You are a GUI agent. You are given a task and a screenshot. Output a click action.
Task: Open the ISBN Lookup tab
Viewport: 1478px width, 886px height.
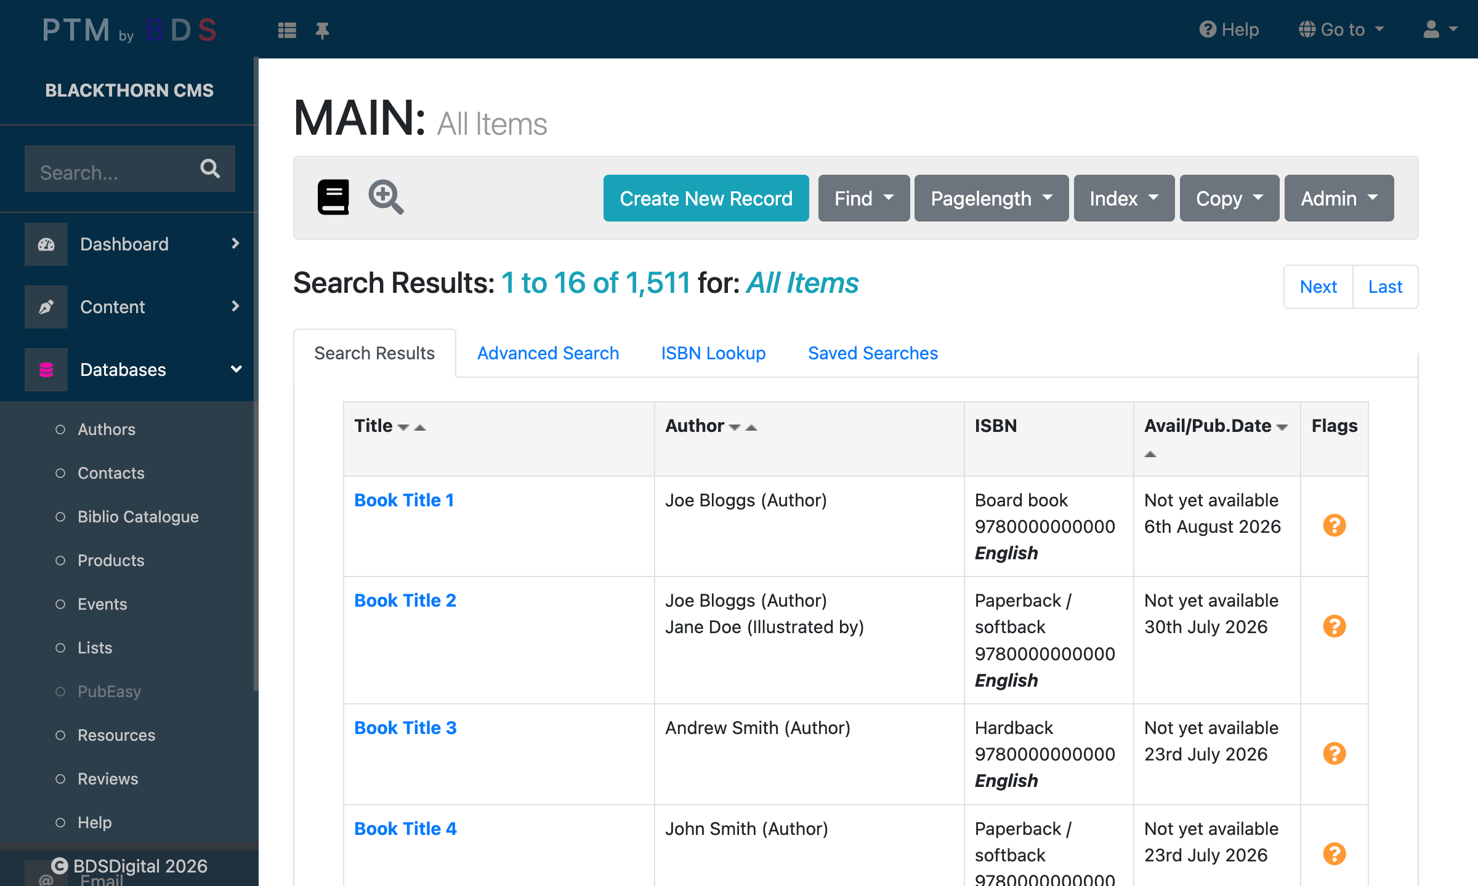point(713,353)
